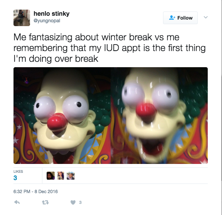Click the like count next to heart
This screenshot has width=222, height=215.
click(80, 202)
